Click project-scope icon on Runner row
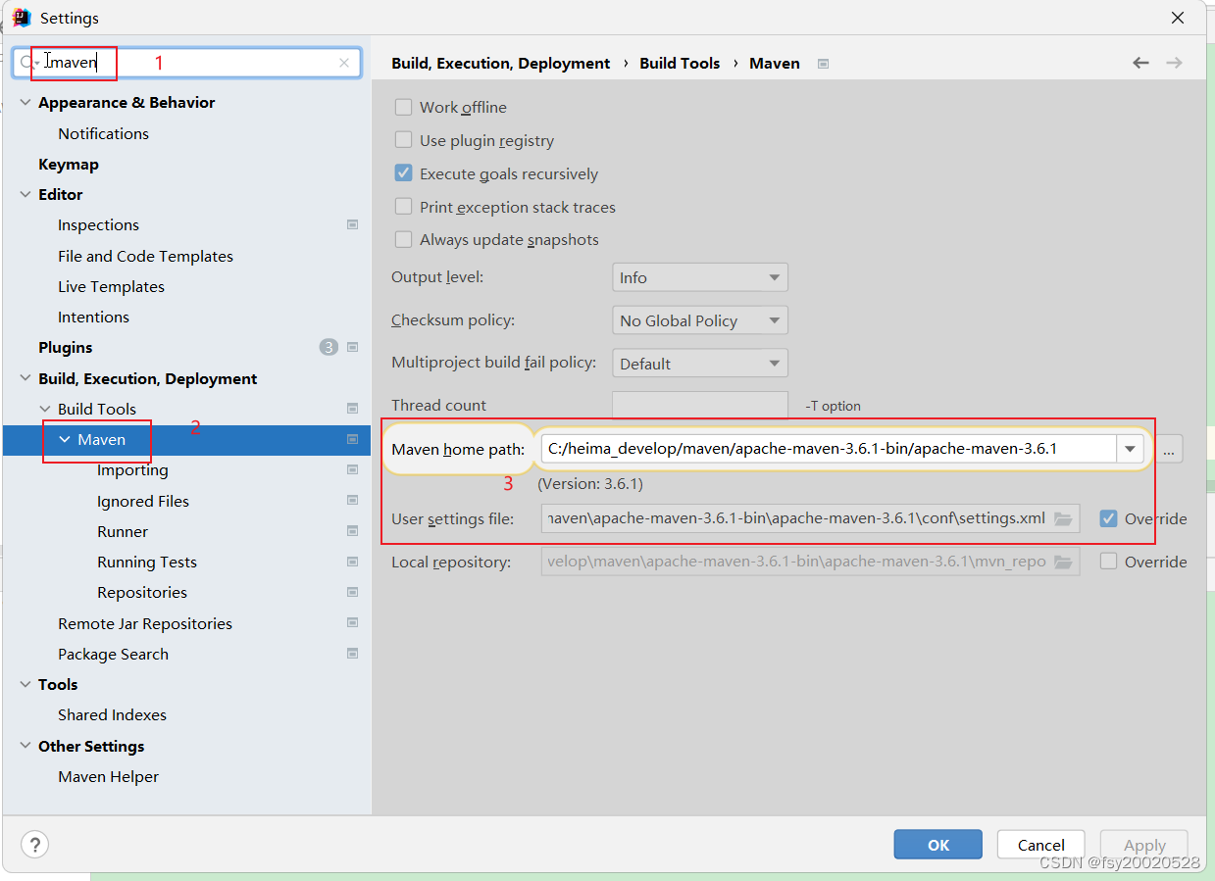This screenshot has height=881, width=1215. [x=353, y=530]
